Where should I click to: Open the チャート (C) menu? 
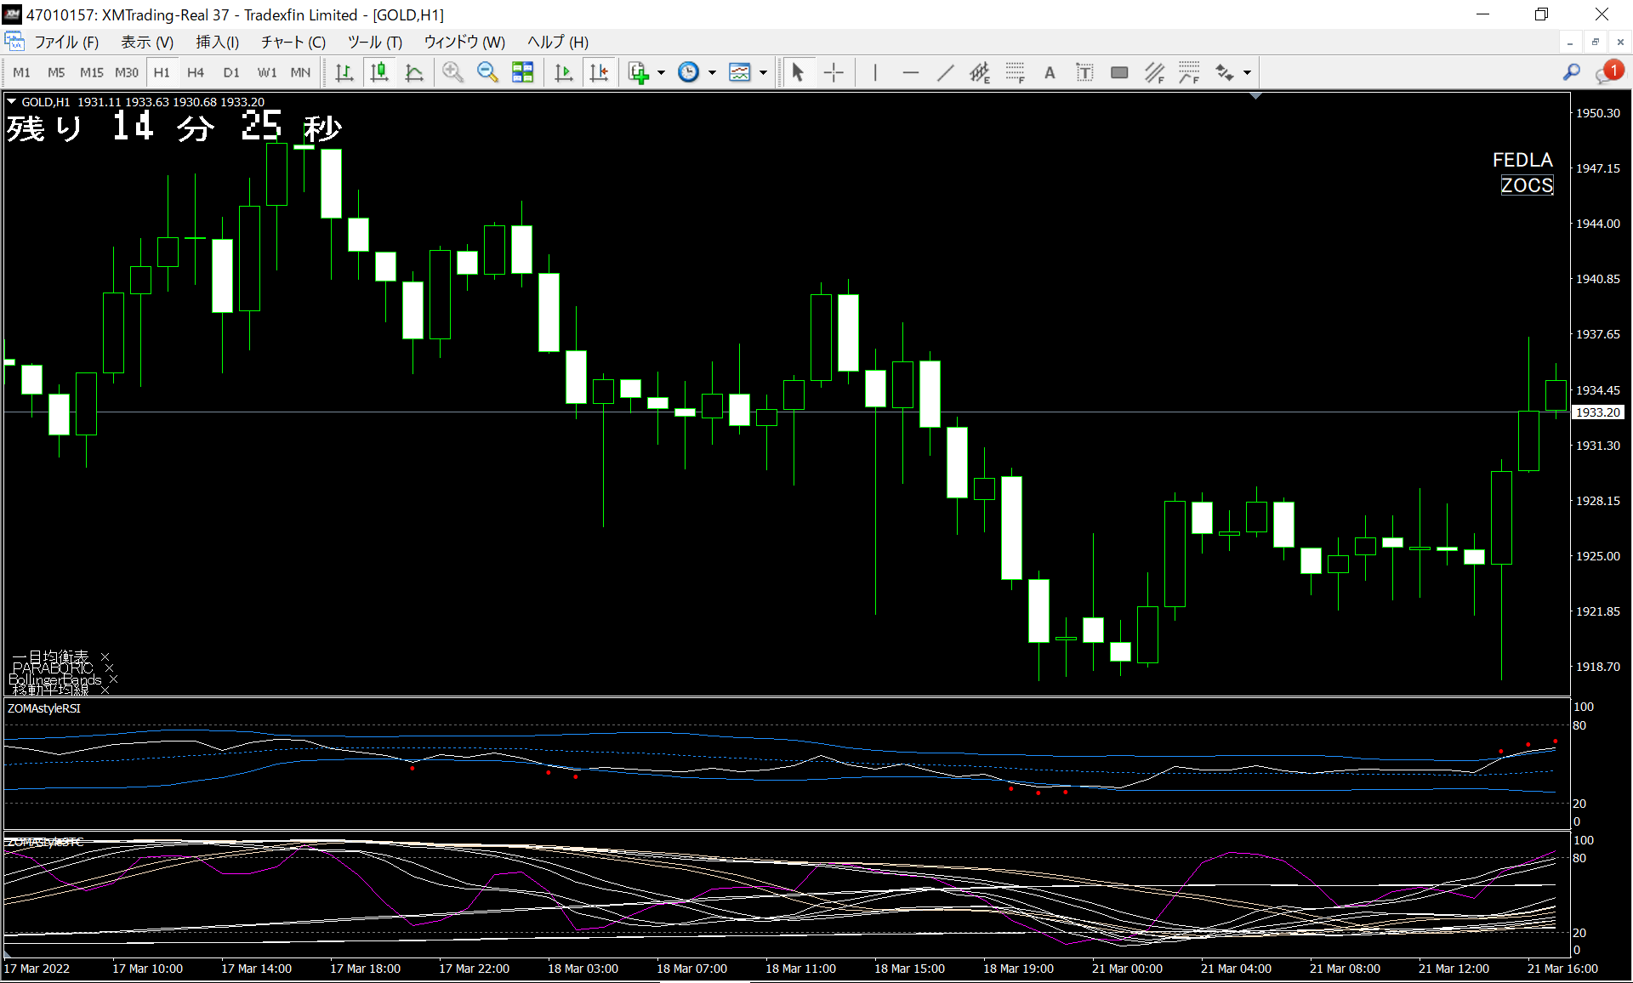(x=293, y=42)
